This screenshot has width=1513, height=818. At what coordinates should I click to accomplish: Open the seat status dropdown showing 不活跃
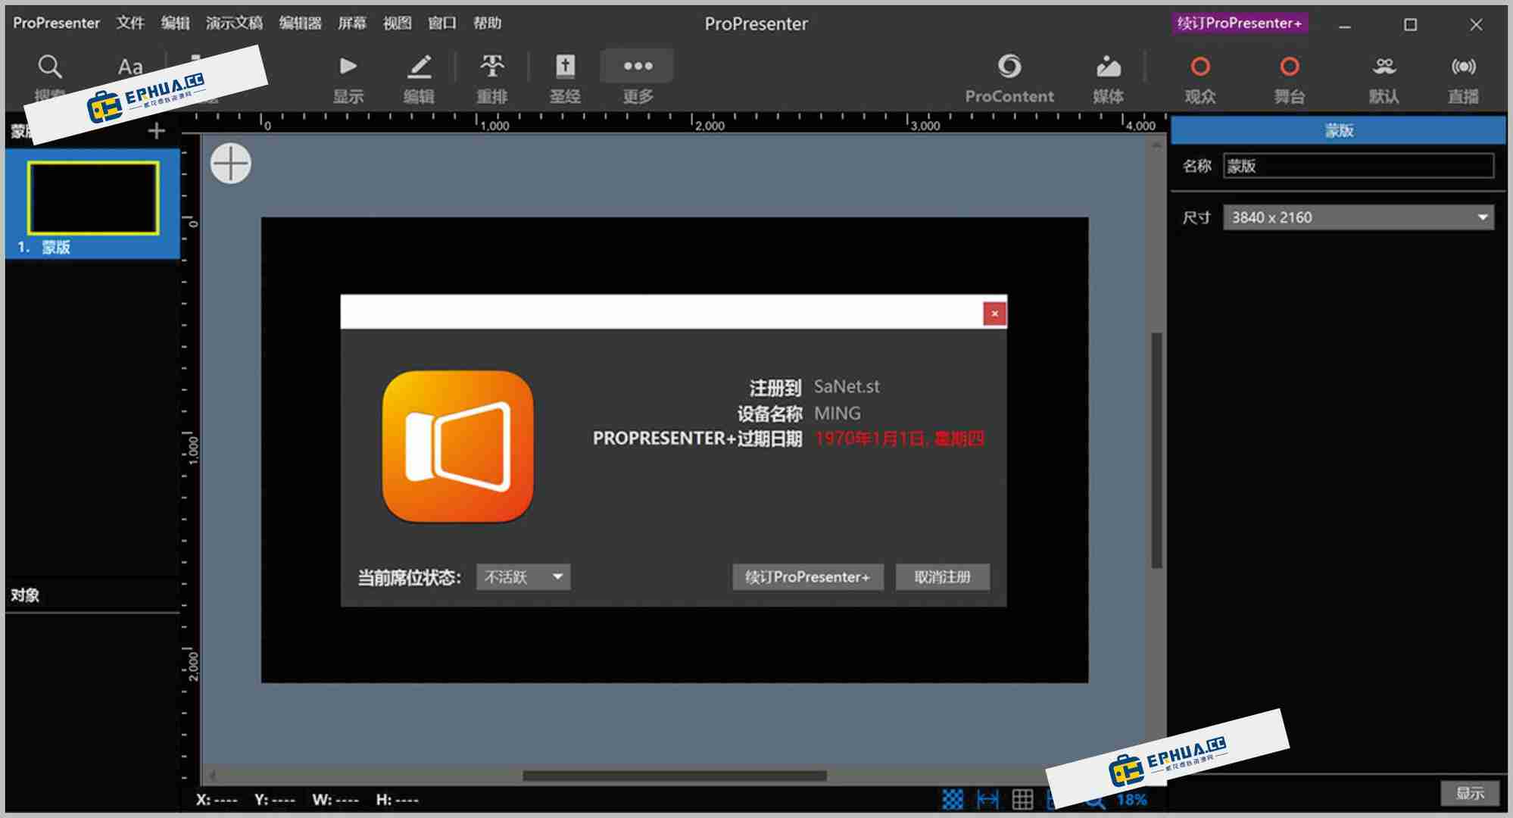coord(523,577)
